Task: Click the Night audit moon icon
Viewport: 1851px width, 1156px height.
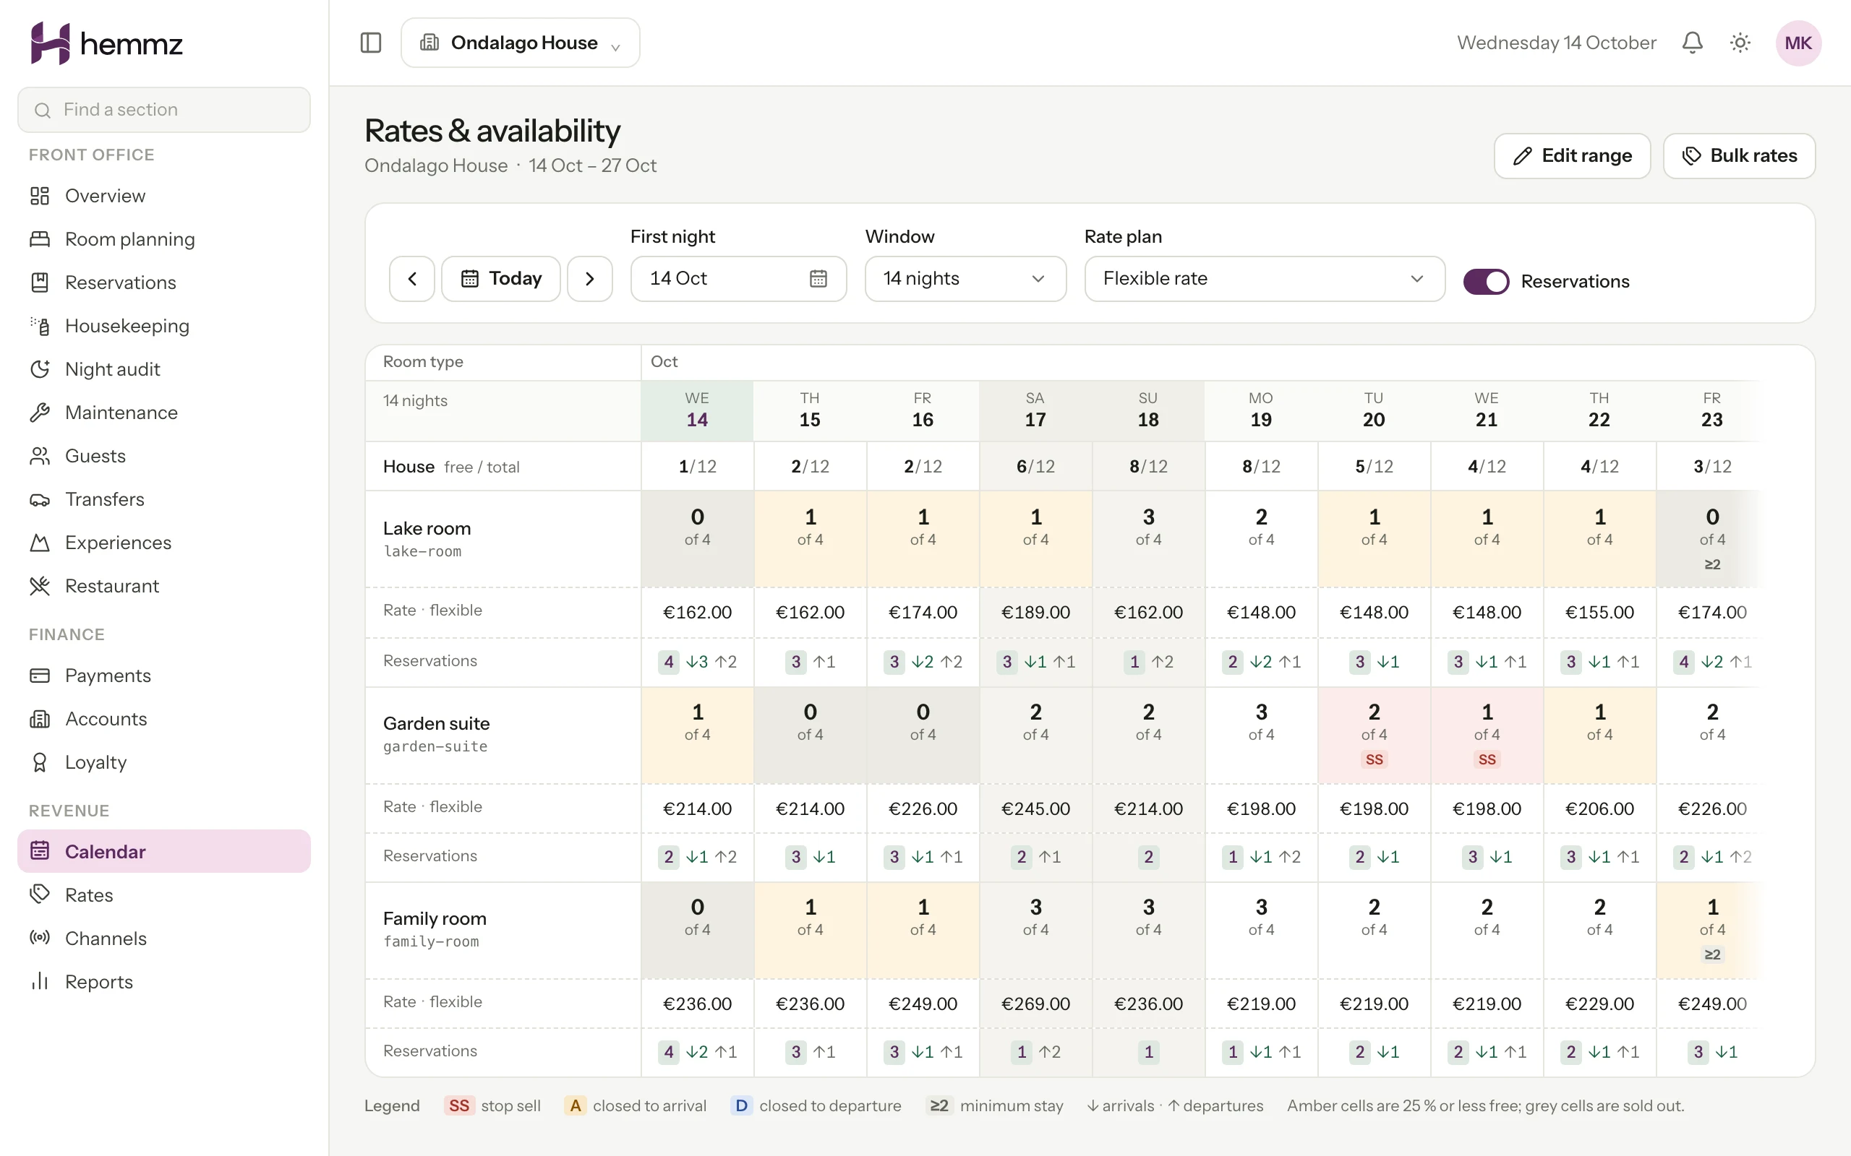Action: tap(40, 369)
